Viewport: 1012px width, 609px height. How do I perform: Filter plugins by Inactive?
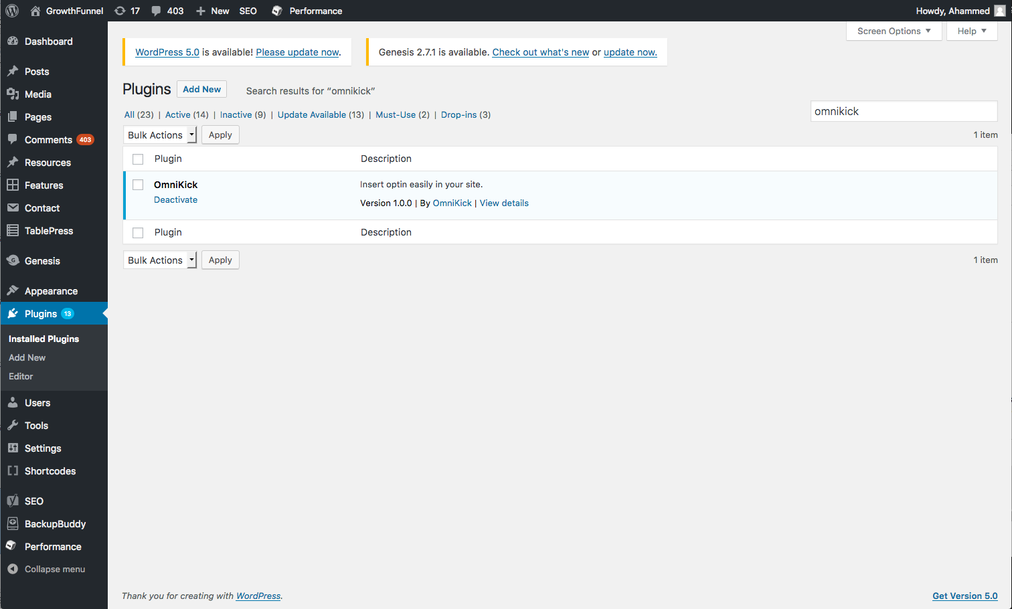click(x=236, y=114)
